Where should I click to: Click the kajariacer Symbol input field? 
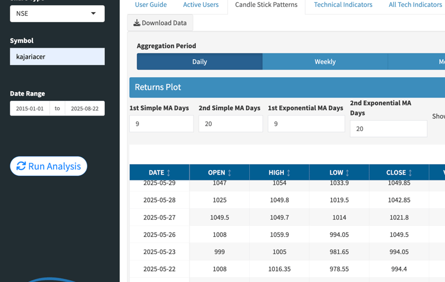click(x=57, y=56)
